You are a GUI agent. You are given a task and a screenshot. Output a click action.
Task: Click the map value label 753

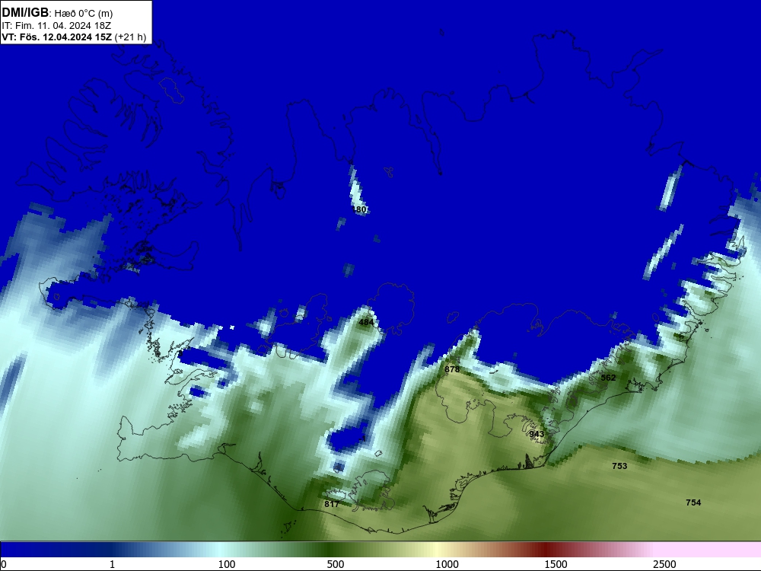point(619,466)
